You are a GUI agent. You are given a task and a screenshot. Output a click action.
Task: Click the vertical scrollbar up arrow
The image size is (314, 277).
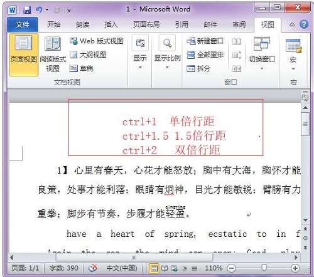(305, 108)
